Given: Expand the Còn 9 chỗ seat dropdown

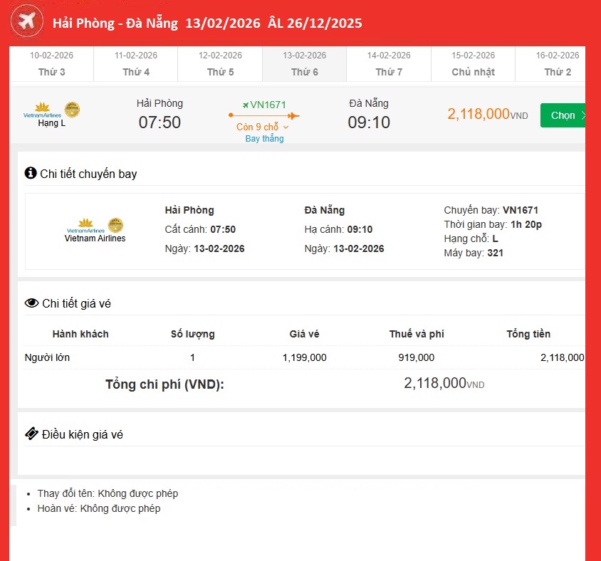Looking at the screenshot, I should tap(263, 127).
